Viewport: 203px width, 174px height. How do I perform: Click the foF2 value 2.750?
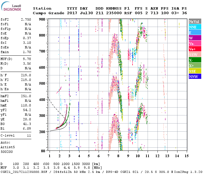click(x=26, y=19)
